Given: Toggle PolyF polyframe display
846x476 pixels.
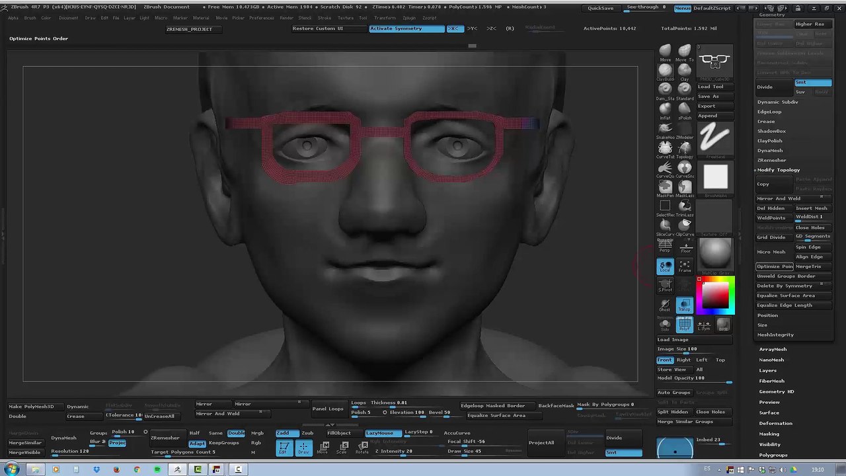Looking at the screenshot, I should 684,324.
